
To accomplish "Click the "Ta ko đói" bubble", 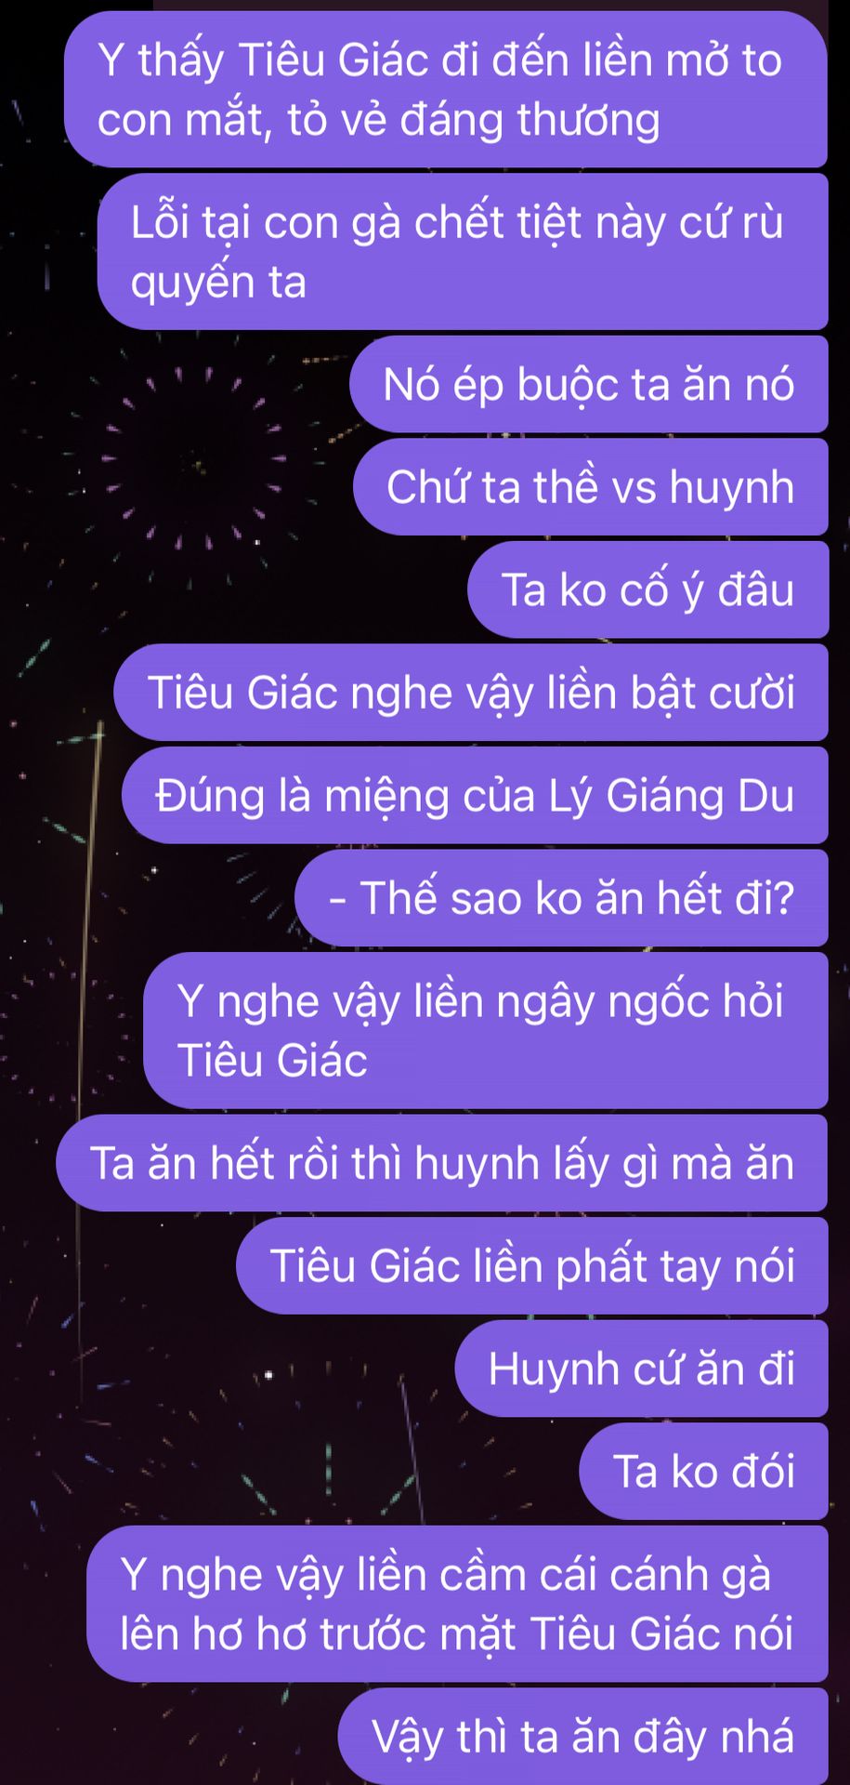I will click(x=703, y=1471).
